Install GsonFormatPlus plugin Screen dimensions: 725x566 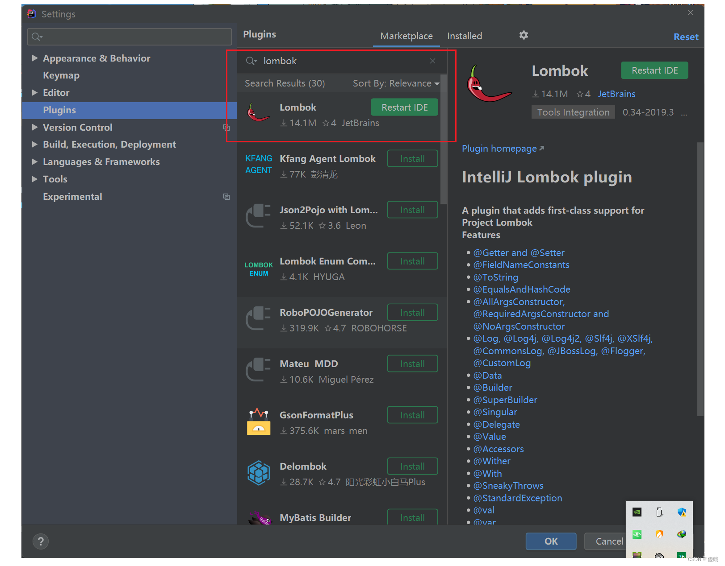click(412, 415)
